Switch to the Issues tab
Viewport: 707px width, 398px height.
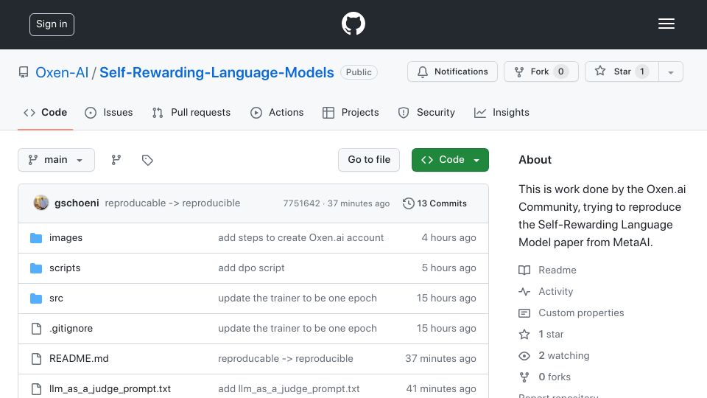click(109, 112)
